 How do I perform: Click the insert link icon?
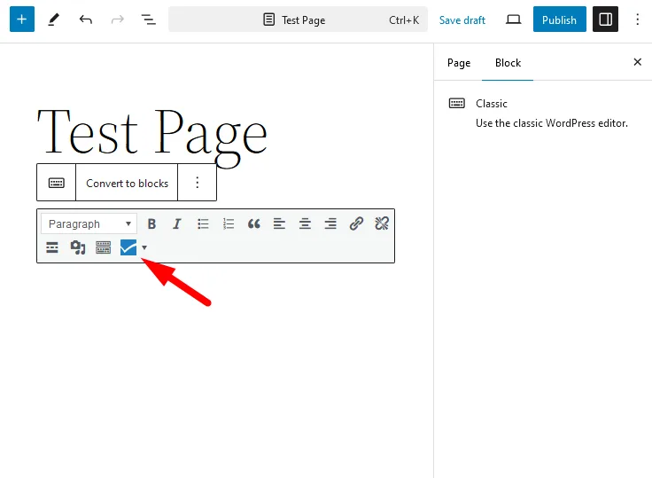click(356, 224)
